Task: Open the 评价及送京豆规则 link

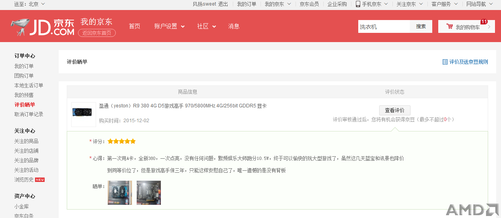Action: tap(468, 62)
